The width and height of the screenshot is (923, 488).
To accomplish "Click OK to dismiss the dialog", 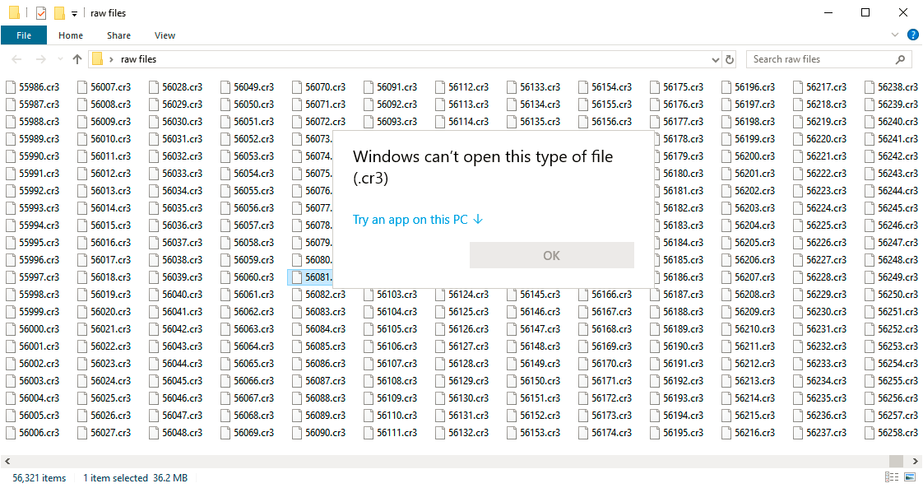I will (551, 255).
